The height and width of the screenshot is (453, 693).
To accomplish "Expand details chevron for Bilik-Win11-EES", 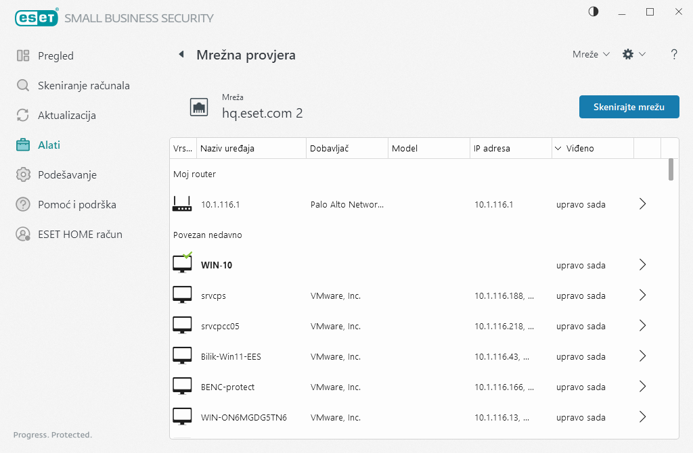I will click(x=642, y=356).
